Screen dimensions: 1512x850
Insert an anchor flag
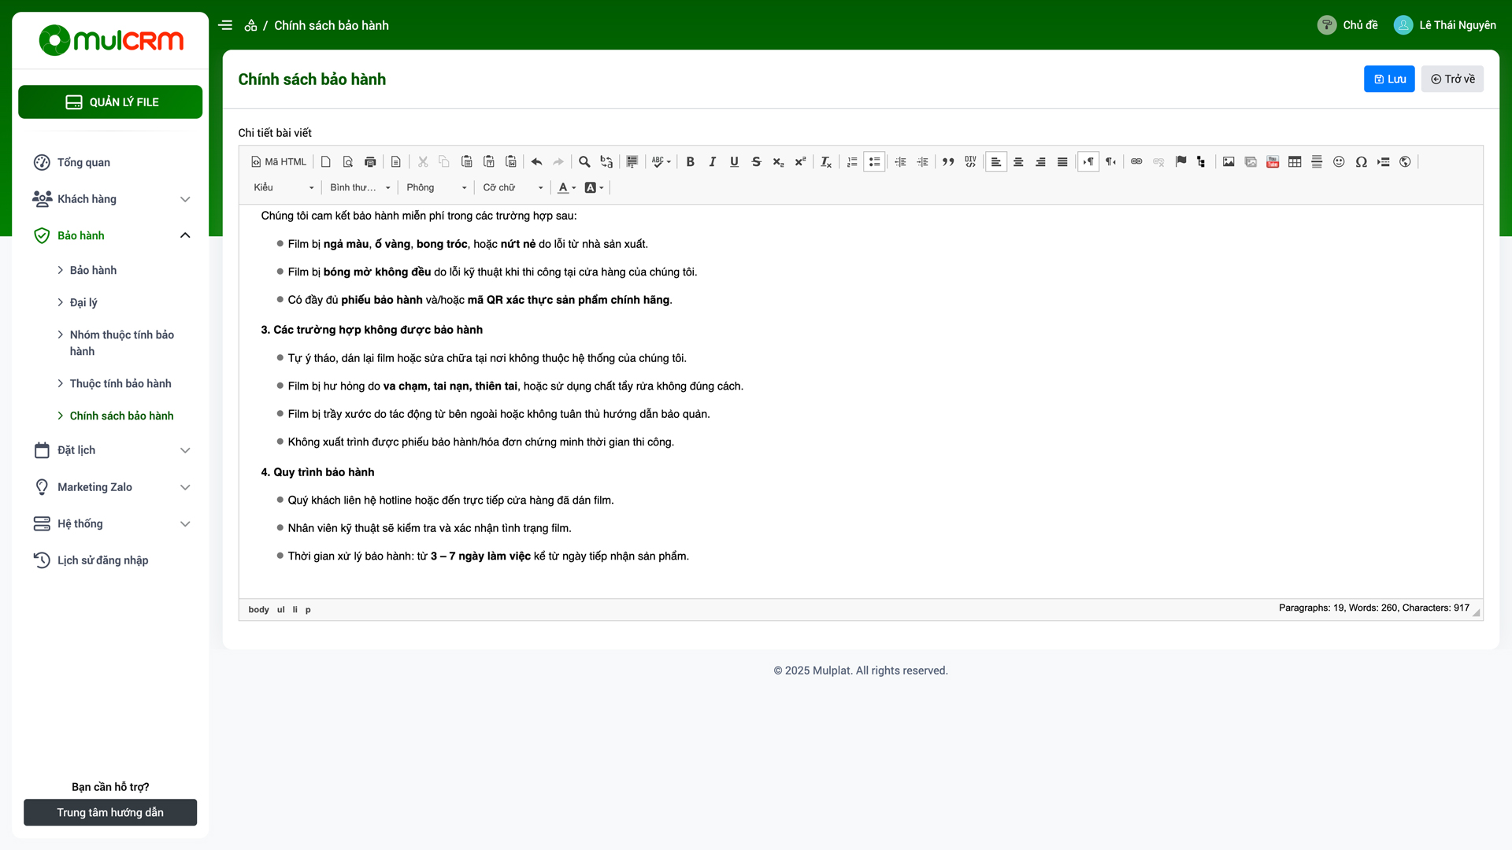[1180, 162]
